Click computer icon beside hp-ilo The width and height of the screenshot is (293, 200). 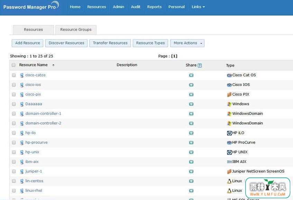(x=22, y=133)
